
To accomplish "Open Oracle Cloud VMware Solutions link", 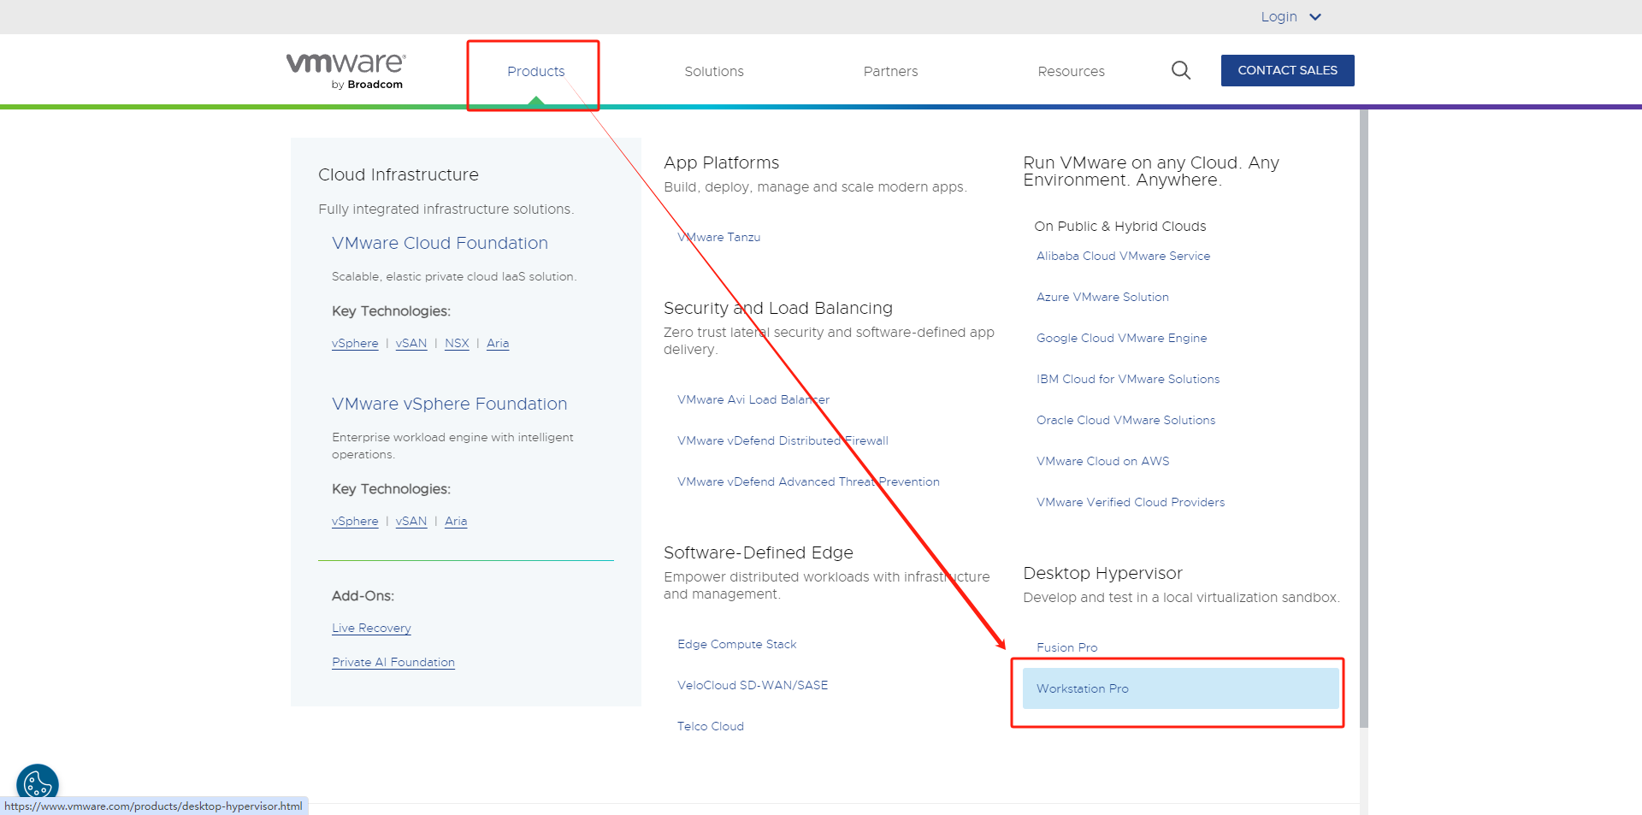I will click(x=1125, y=420).
